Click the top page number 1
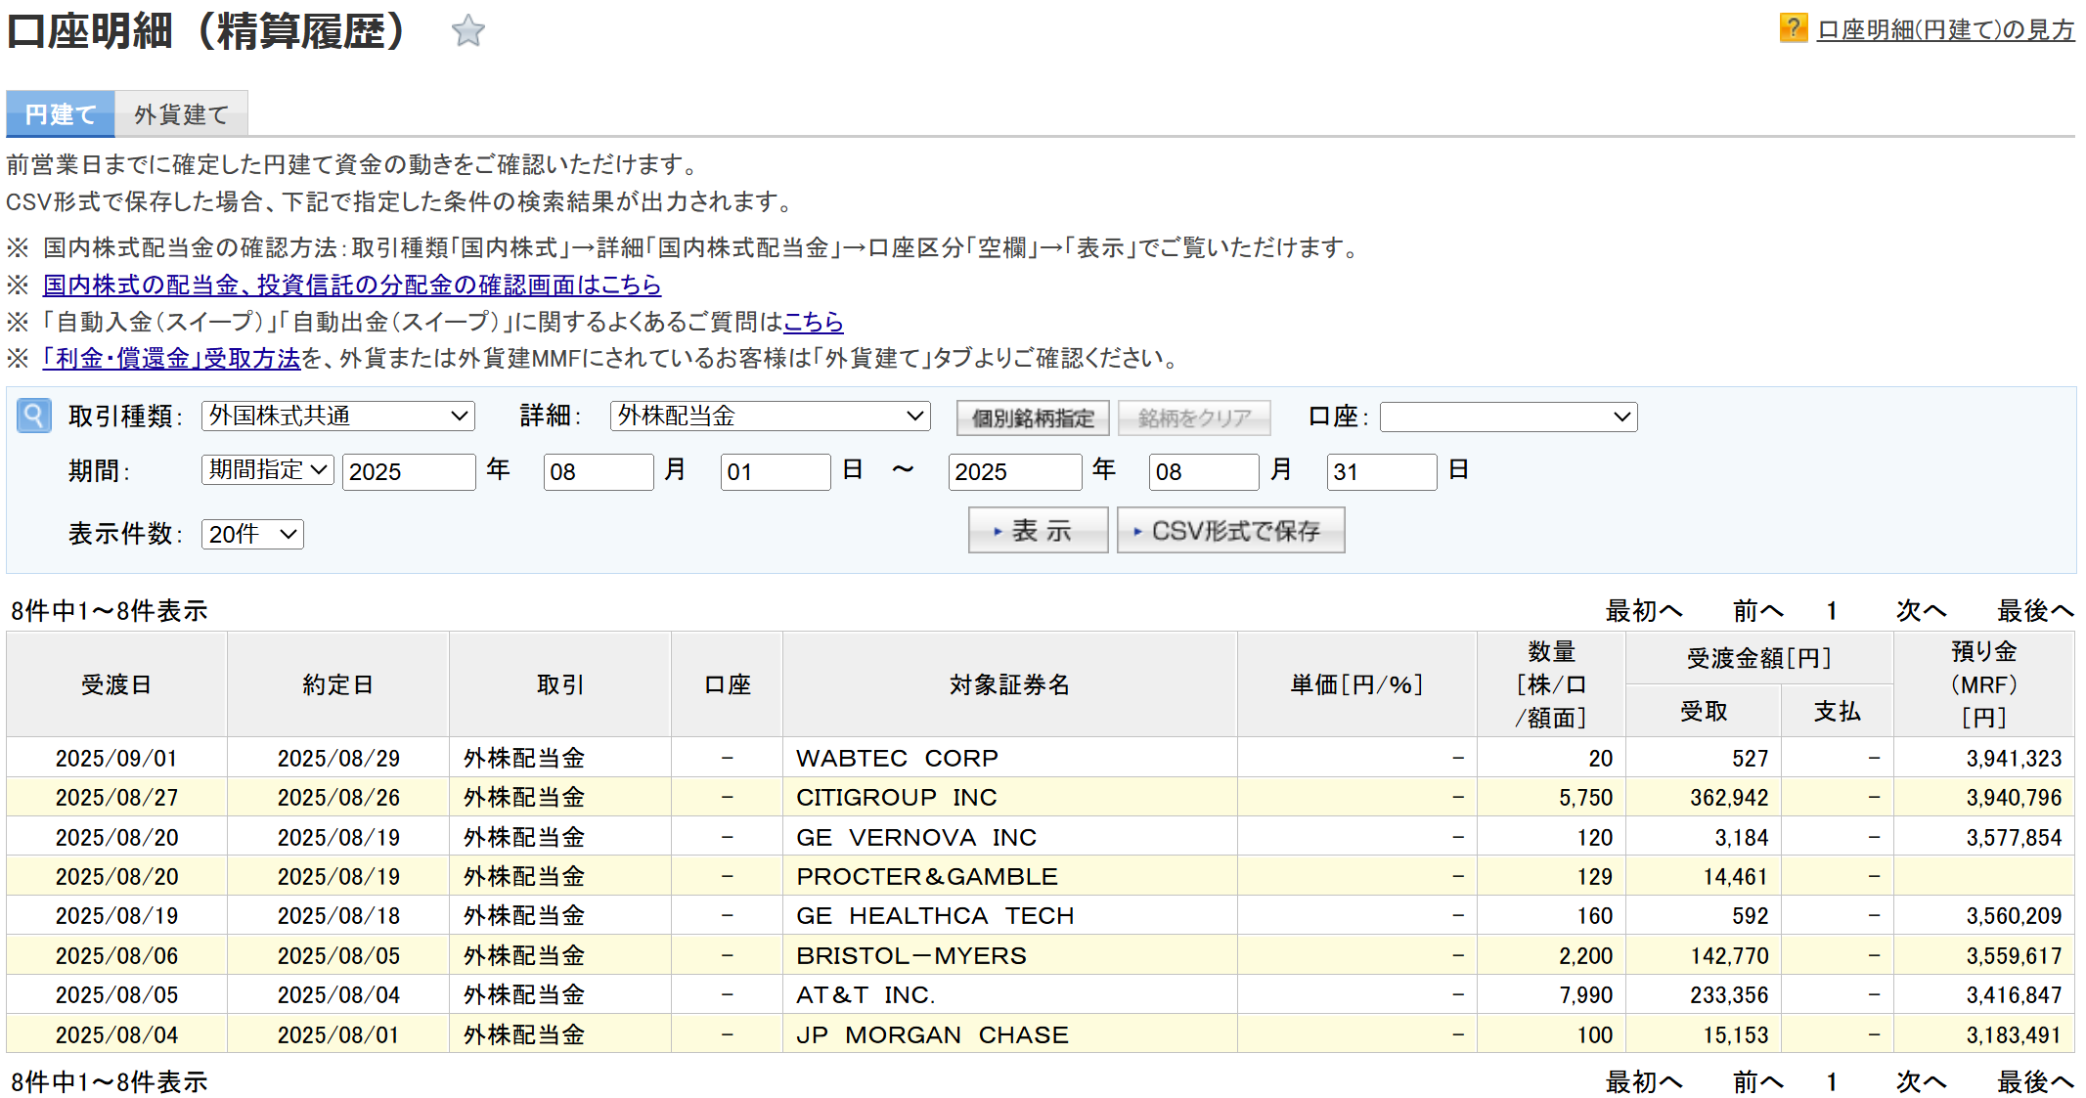 [1832, 611]
